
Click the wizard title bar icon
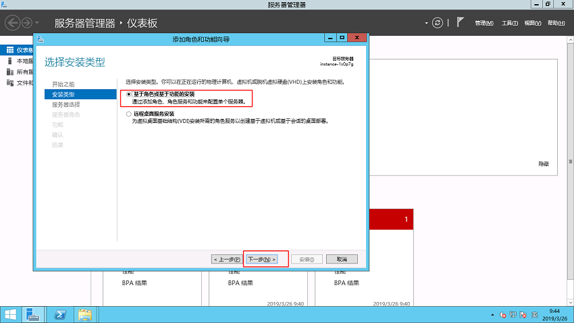click(41, 39)
